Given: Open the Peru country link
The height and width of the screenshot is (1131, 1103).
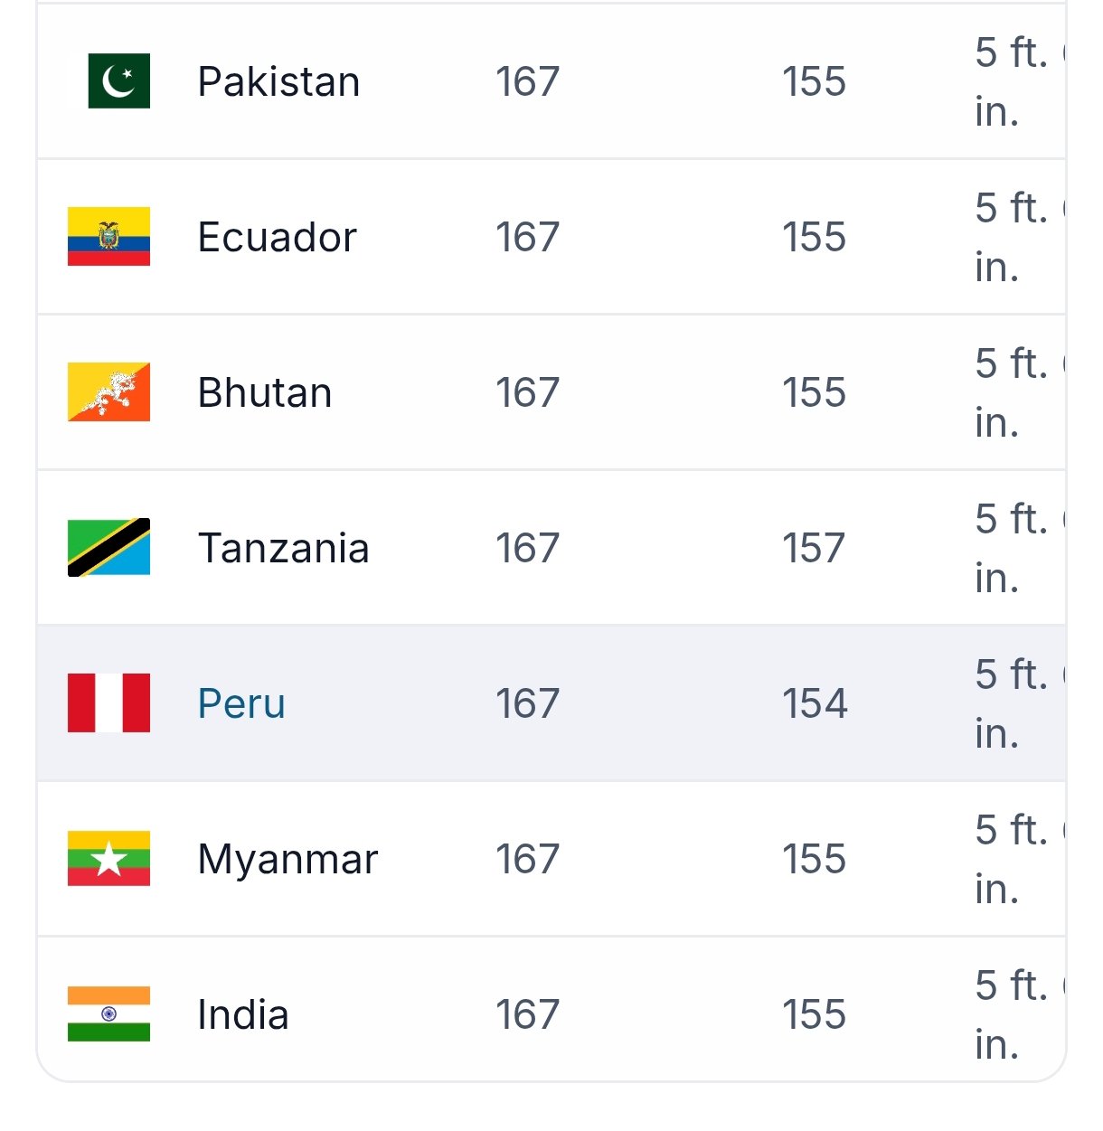Looking at the screenshot, I should click(x=241, y=703).
